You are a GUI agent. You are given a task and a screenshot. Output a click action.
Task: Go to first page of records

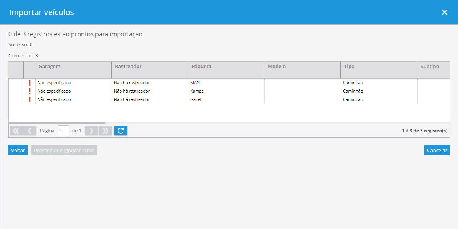(x=16, y=131)
